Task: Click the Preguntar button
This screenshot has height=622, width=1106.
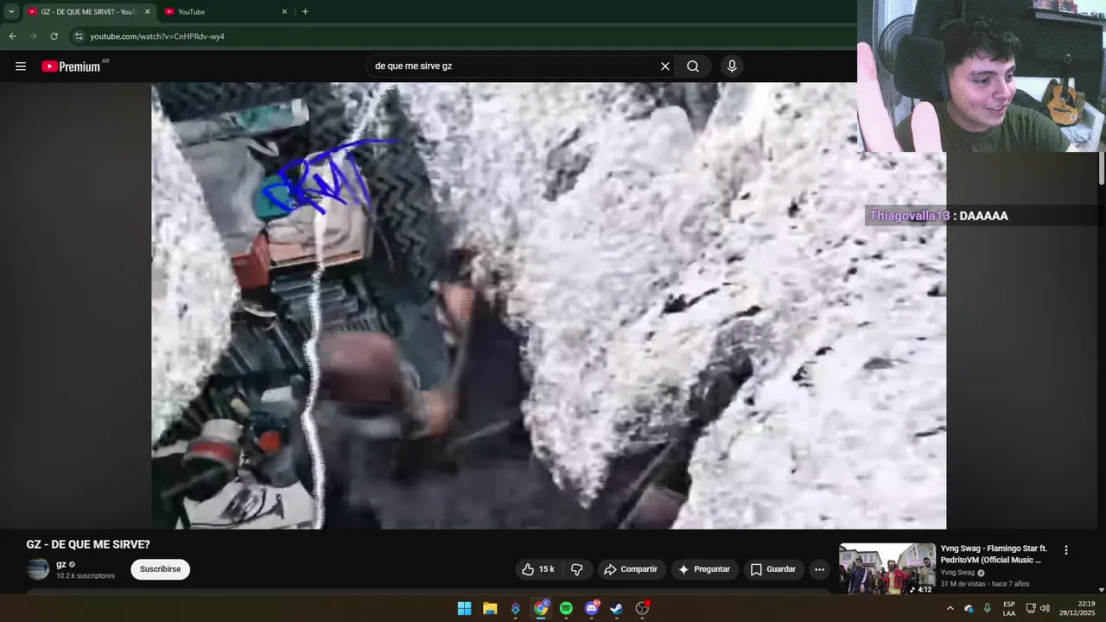Action: point(704,569)
